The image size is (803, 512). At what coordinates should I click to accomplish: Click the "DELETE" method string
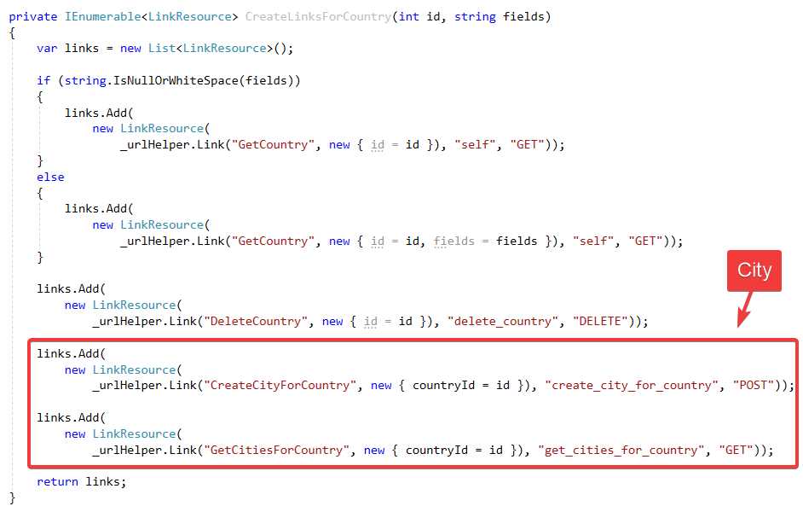tap(600, 322)
